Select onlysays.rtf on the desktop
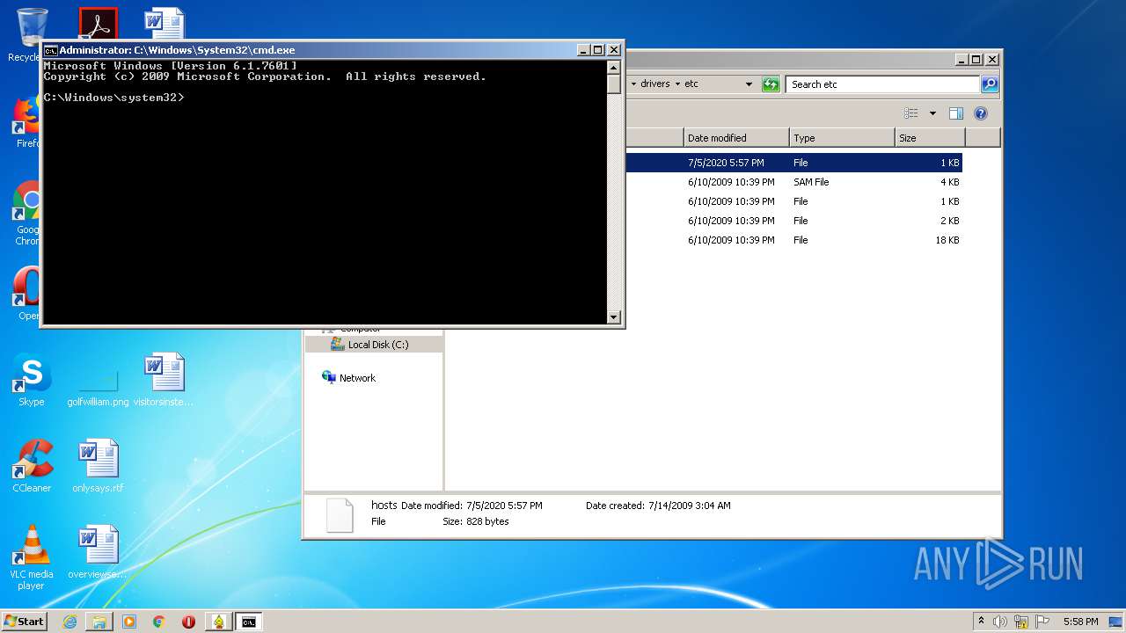 click(98, 466)
